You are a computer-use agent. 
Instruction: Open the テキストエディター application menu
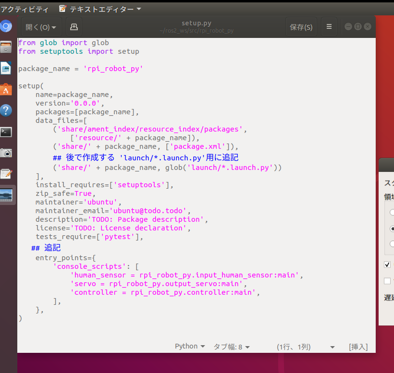coord(100,9)
